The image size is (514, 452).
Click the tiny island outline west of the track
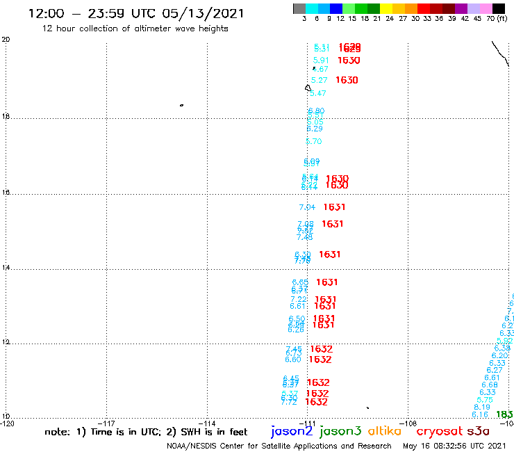pos(181,105)
